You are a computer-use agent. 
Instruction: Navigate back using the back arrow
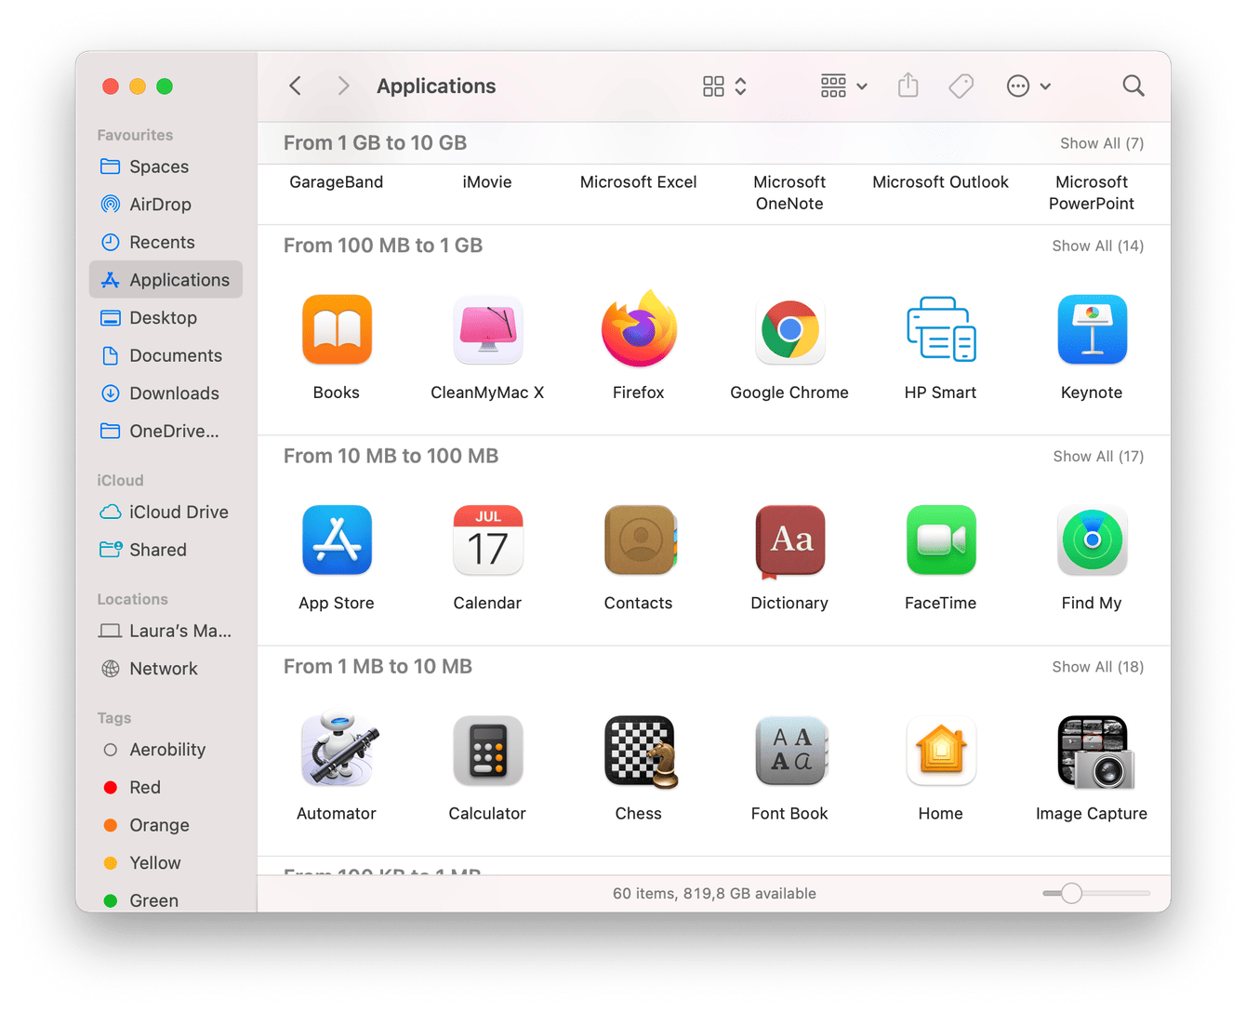click(x=295, y=86)
